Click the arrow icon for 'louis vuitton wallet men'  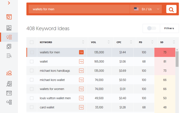81,98
